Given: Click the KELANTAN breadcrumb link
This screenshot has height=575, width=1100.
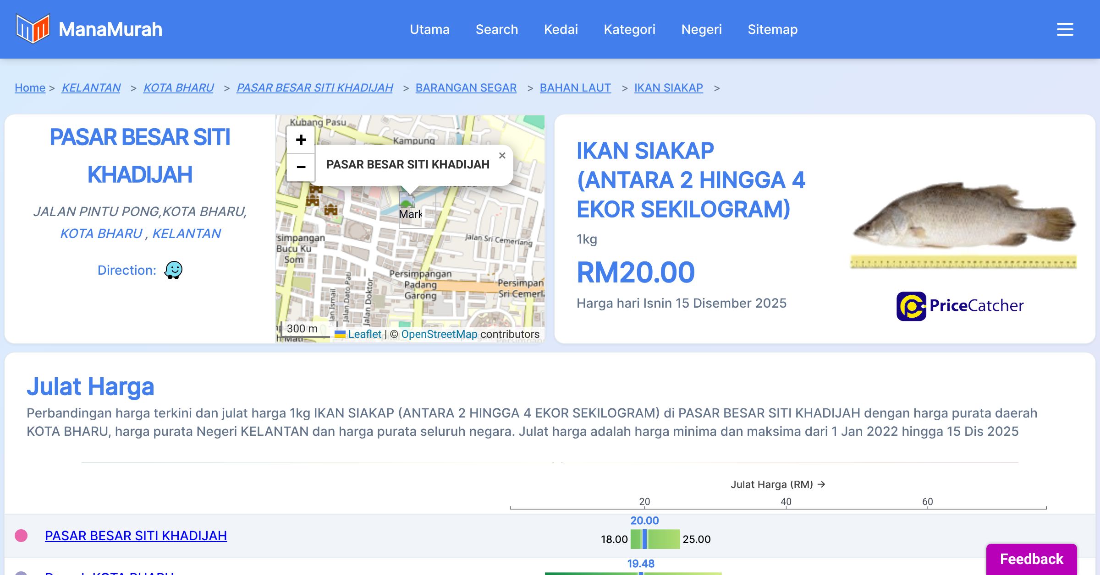Looking at the screenshot, I should pyautogui.click(x=91, y=87).
